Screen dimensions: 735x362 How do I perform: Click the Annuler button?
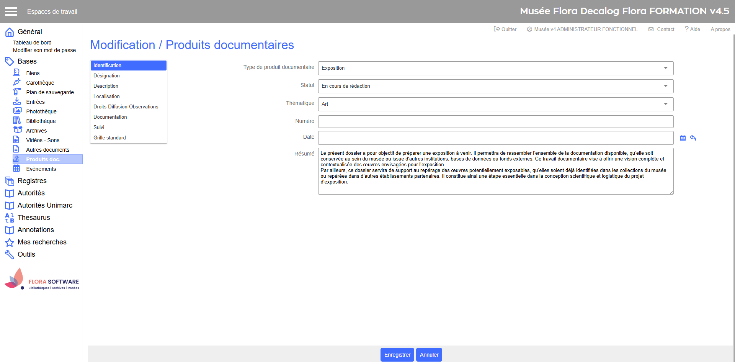(429, 355)
